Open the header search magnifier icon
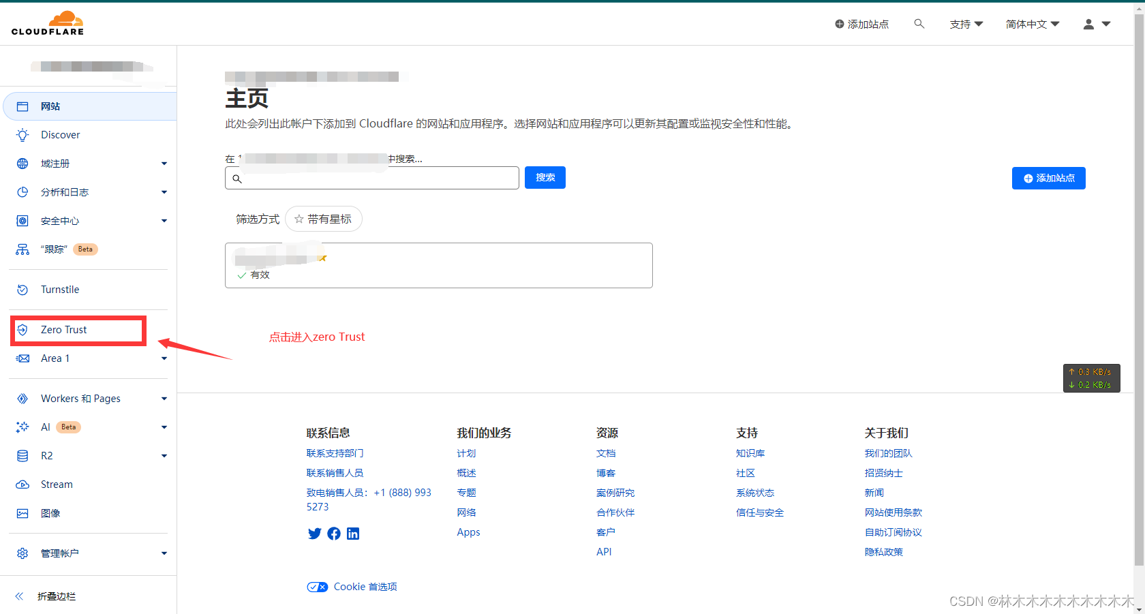This screenshot has height=614, width=1145. [x=919, y=24]
